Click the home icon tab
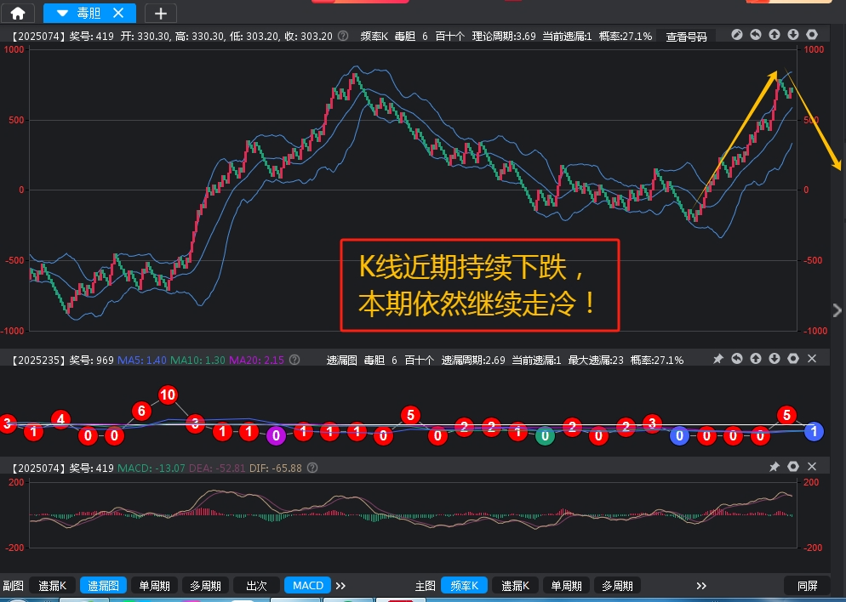The image size is (846, 602). [17, 13]
